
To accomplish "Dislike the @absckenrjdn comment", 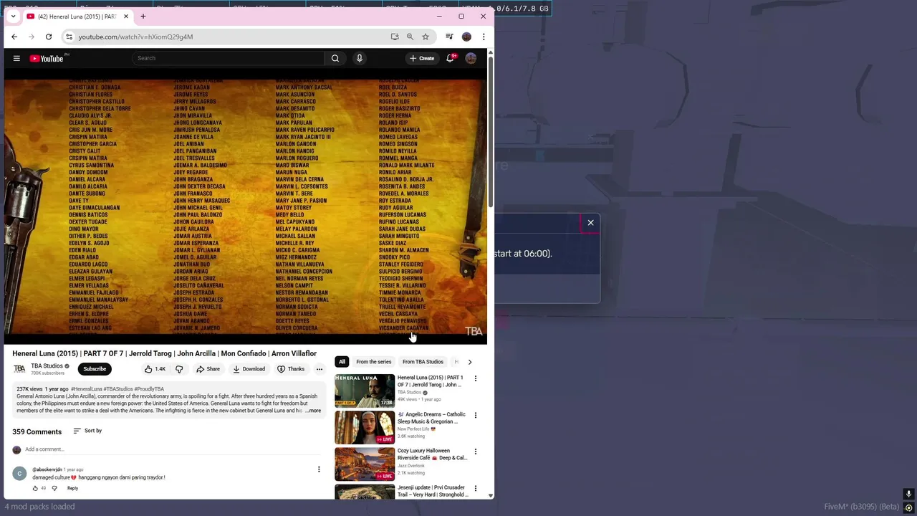I will point(54,488).
